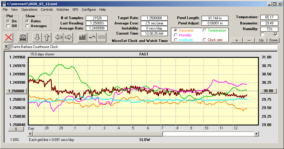Open the Operations menu

pos(29,10)
